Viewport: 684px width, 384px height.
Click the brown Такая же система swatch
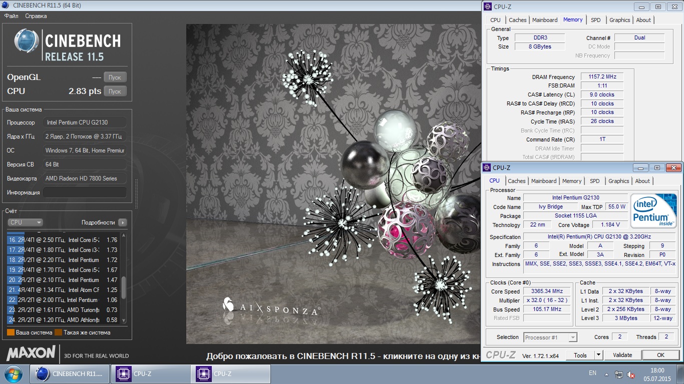pyautogui.click(x=58, y=332)
